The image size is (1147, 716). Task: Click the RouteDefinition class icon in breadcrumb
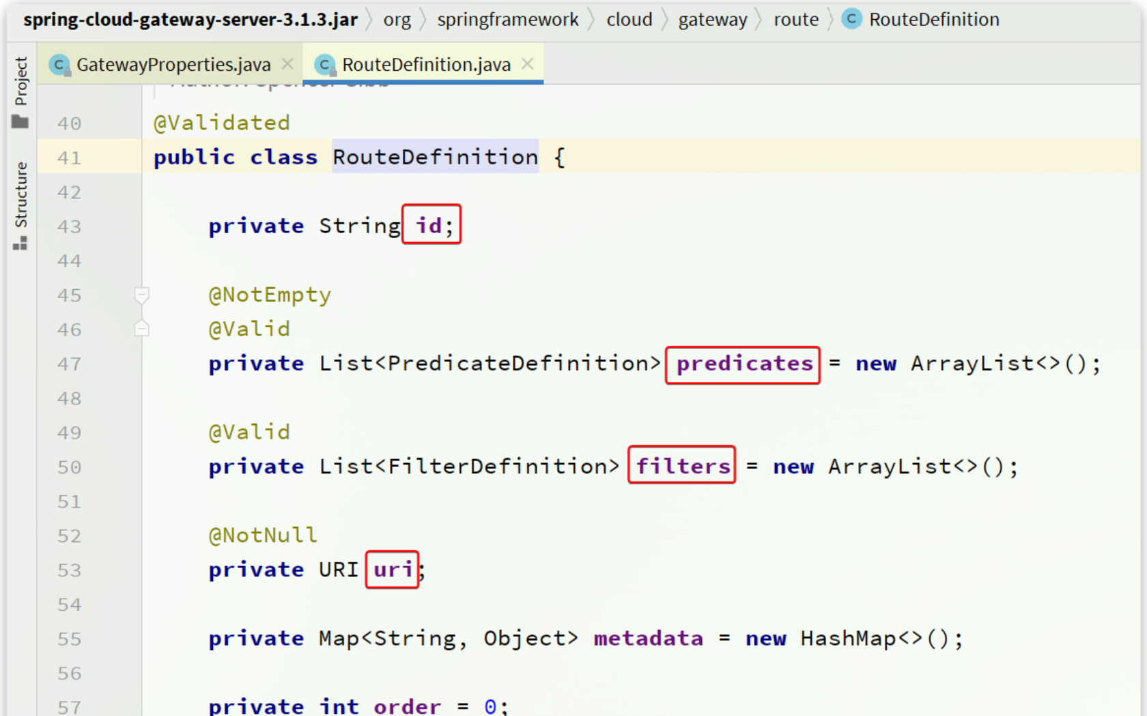pos(851,19)
